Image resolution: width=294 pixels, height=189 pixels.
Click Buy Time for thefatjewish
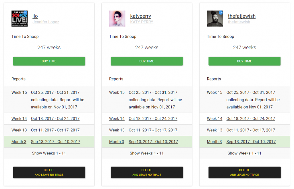[244, 61]
